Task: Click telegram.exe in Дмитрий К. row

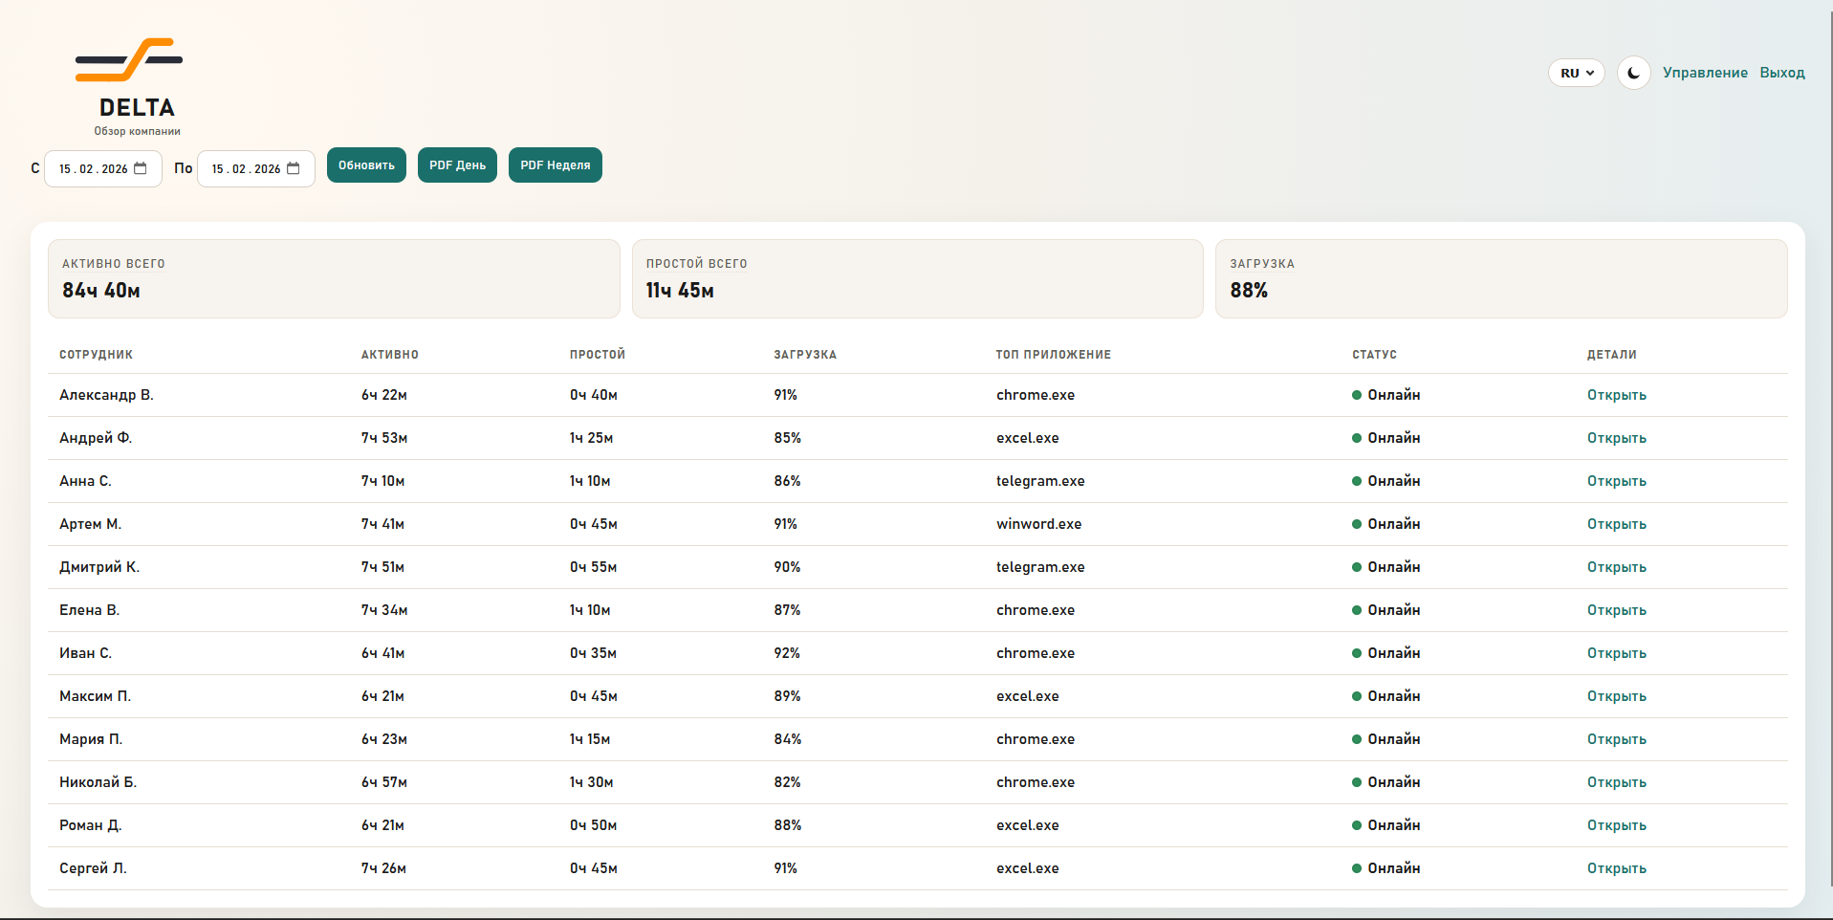Action: pos(1040,567)
